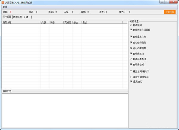
Task: Click the app icon in the title bar
Action: [3, 2]
